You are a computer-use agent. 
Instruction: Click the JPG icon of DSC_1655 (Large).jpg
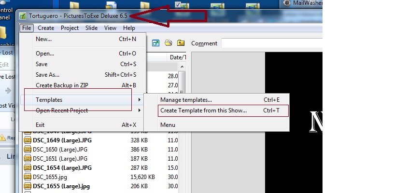coord(28,186)
